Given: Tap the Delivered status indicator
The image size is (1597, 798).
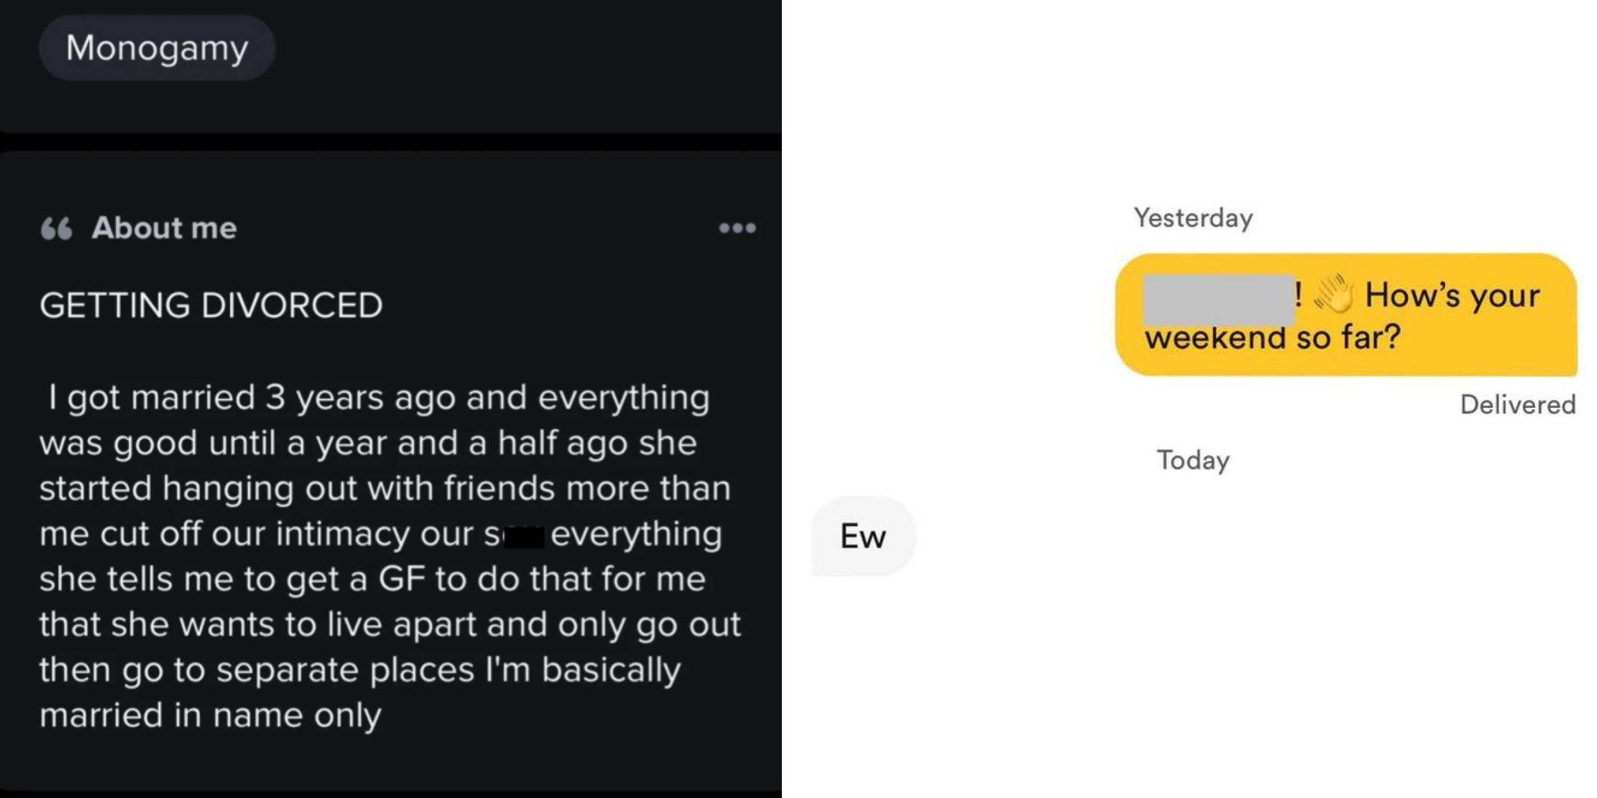Looking at the screenshot, I should (x=1520, y=405).
